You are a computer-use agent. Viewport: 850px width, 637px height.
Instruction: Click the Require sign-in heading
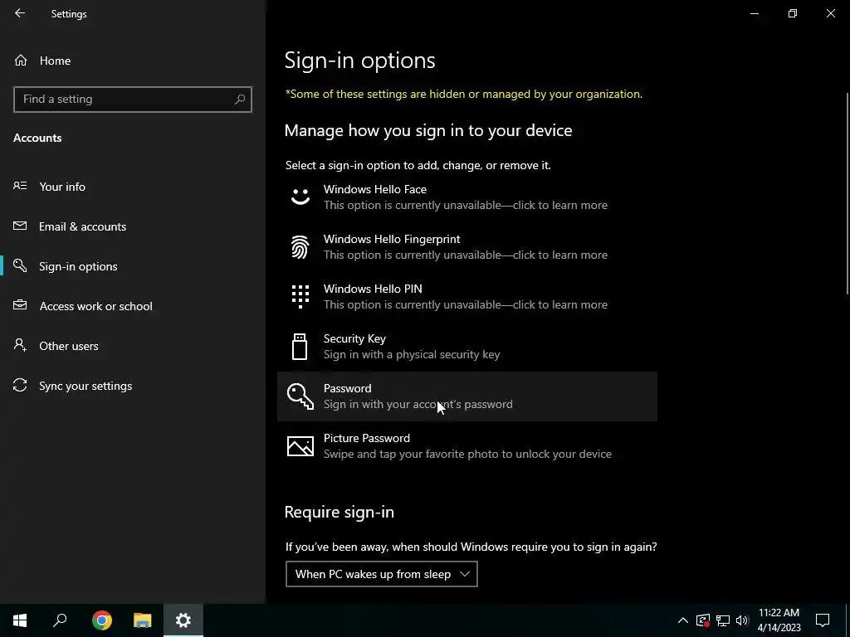pyautogui.click(x=340, y=512)
